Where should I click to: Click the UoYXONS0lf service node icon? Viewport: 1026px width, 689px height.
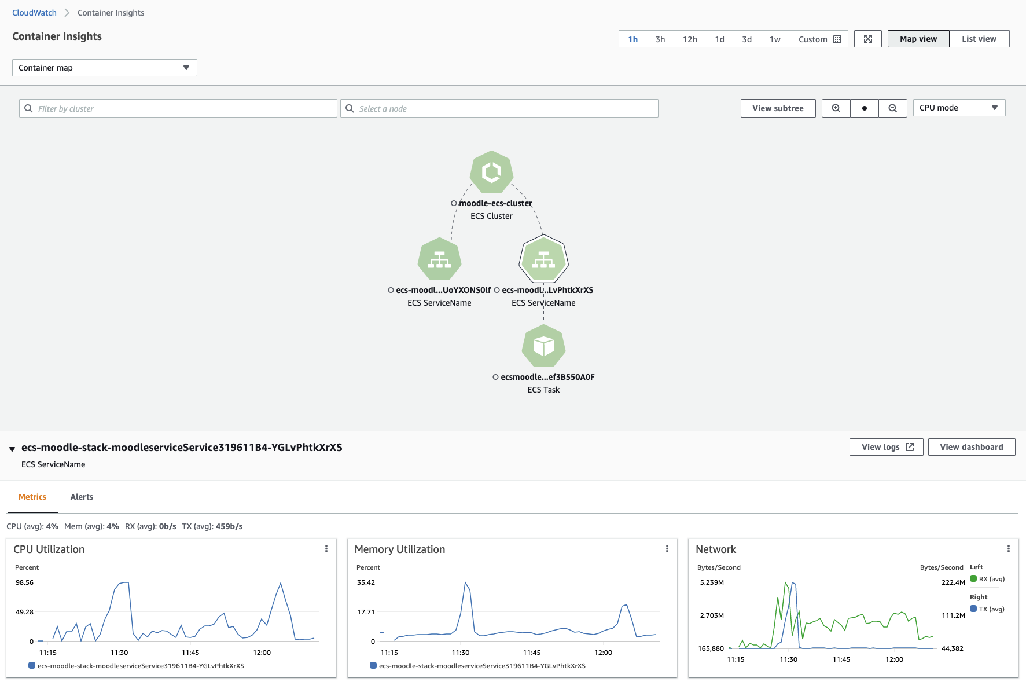(x=439, y=260)
